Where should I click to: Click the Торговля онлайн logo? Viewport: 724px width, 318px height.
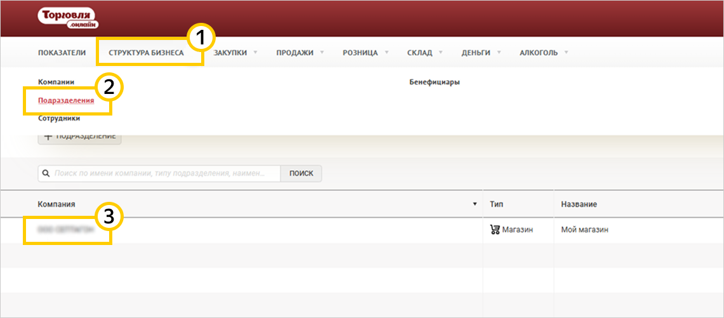click(68, 18)
